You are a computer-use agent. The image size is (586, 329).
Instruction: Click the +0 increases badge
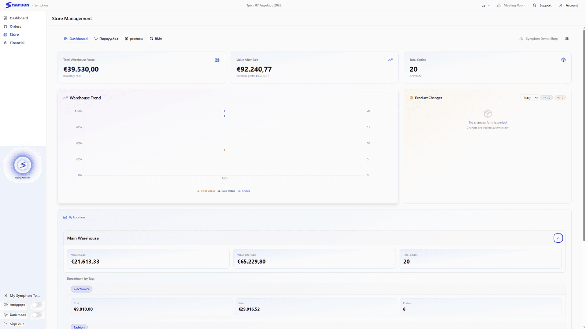pos(546,98)
